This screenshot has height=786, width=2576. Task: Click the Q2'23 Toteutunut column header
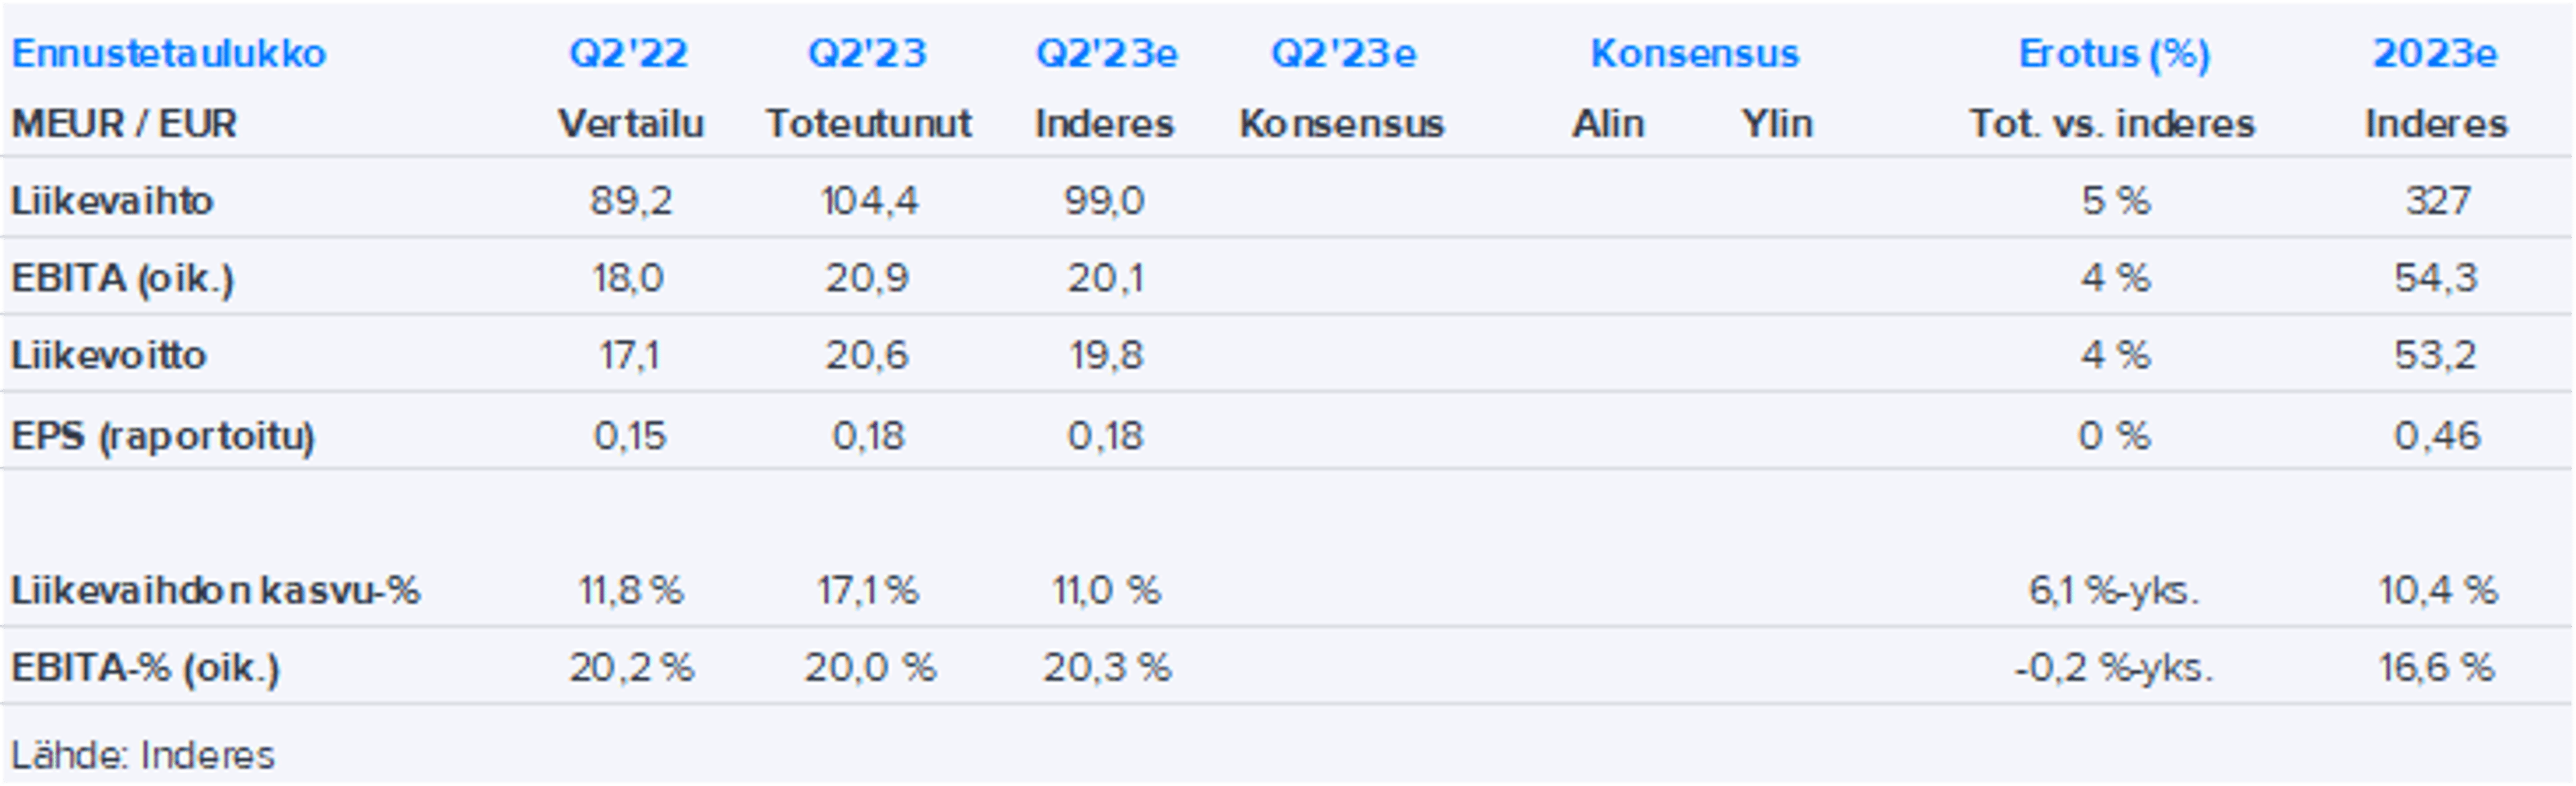pos(868,53)
